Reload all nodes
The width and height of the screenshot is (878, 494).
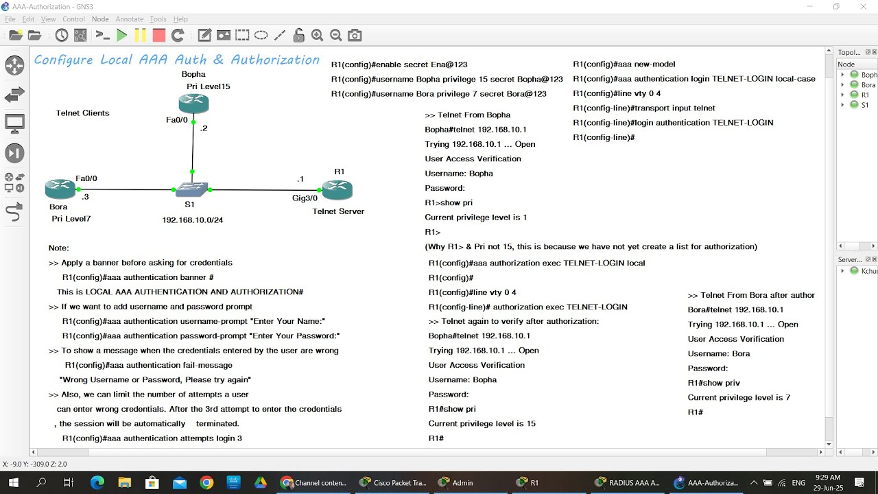(178, 35)
